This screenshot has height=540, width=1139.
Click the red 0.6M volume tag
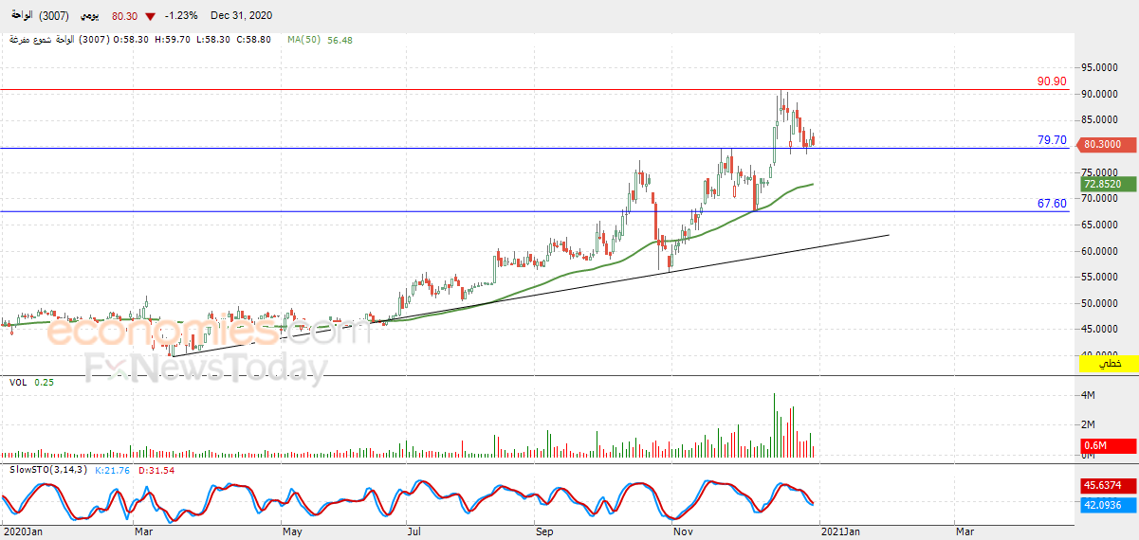[1108, 446]
